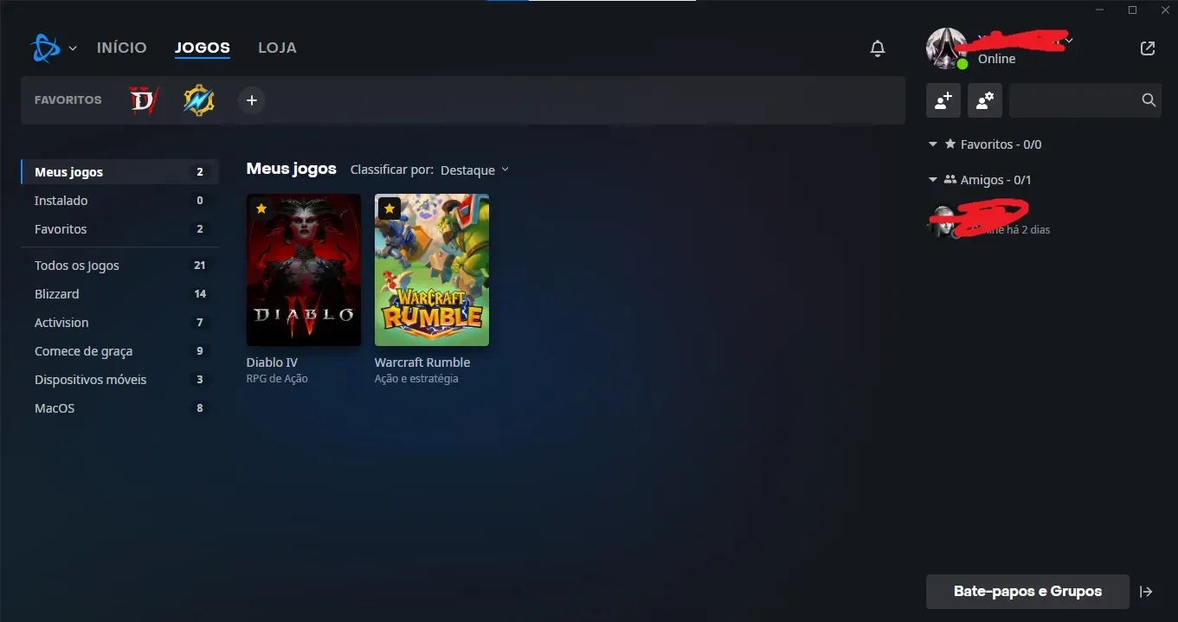Click the FAVORITOS bar label
This screenshot has width=1178, height=622.
68,100
